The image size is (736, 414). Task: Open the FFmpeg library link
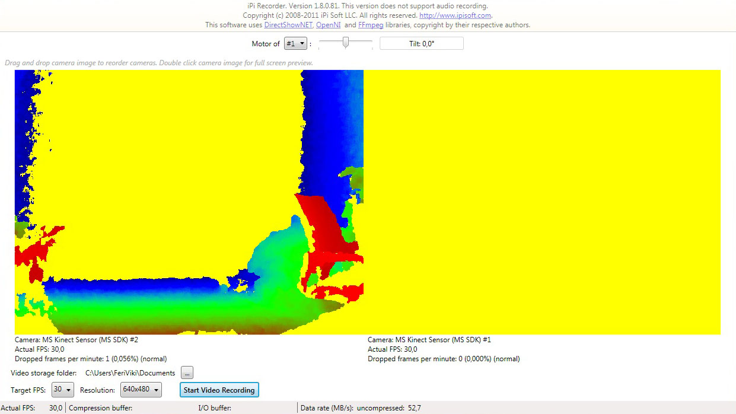pos(371,25)
